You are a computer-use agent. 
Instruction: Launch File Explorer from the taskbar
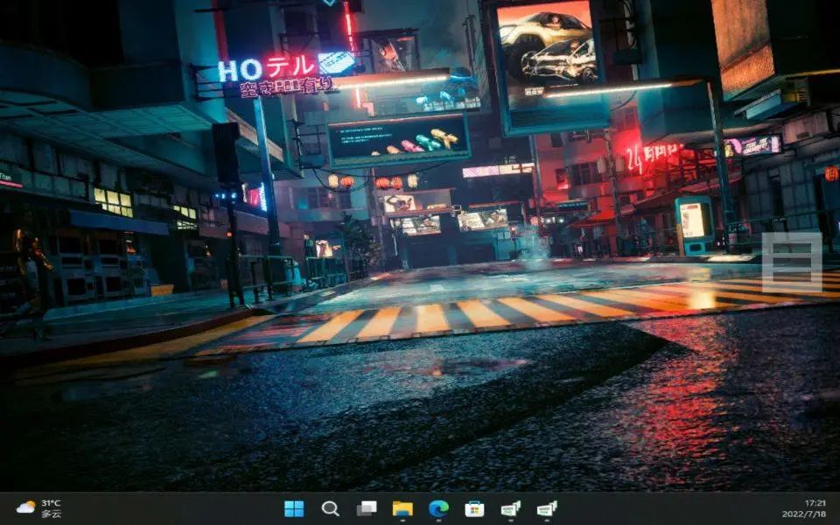(x=402, y=508)
